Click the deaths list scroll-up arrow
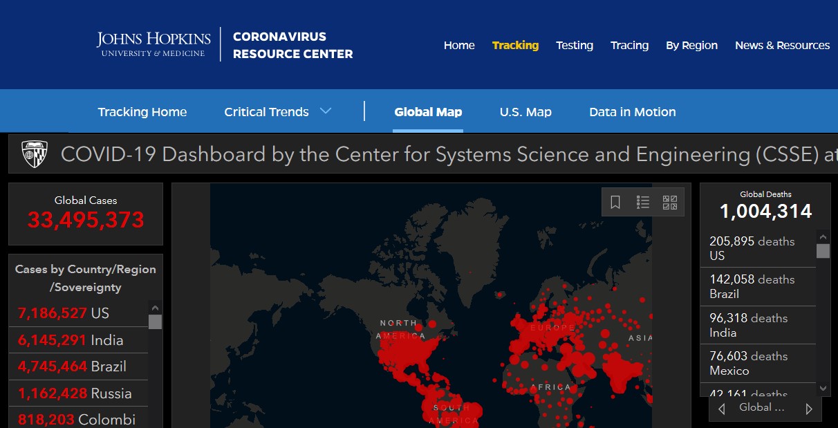Screen dimensions: 838x428 click(823, 236)
